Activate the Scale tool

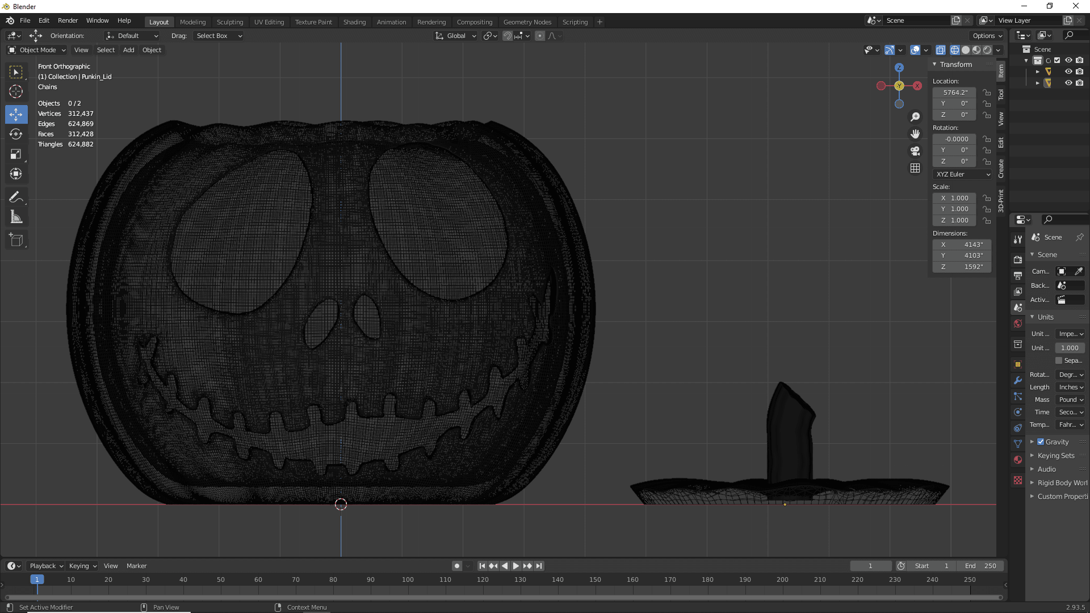pos(16,154)
